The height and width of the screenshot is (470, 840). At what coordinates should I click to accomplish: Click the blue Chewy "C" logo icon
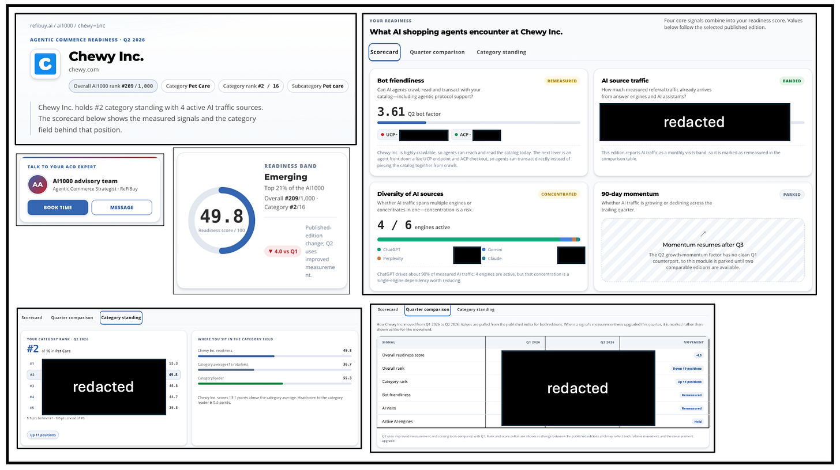click(46, 63)
